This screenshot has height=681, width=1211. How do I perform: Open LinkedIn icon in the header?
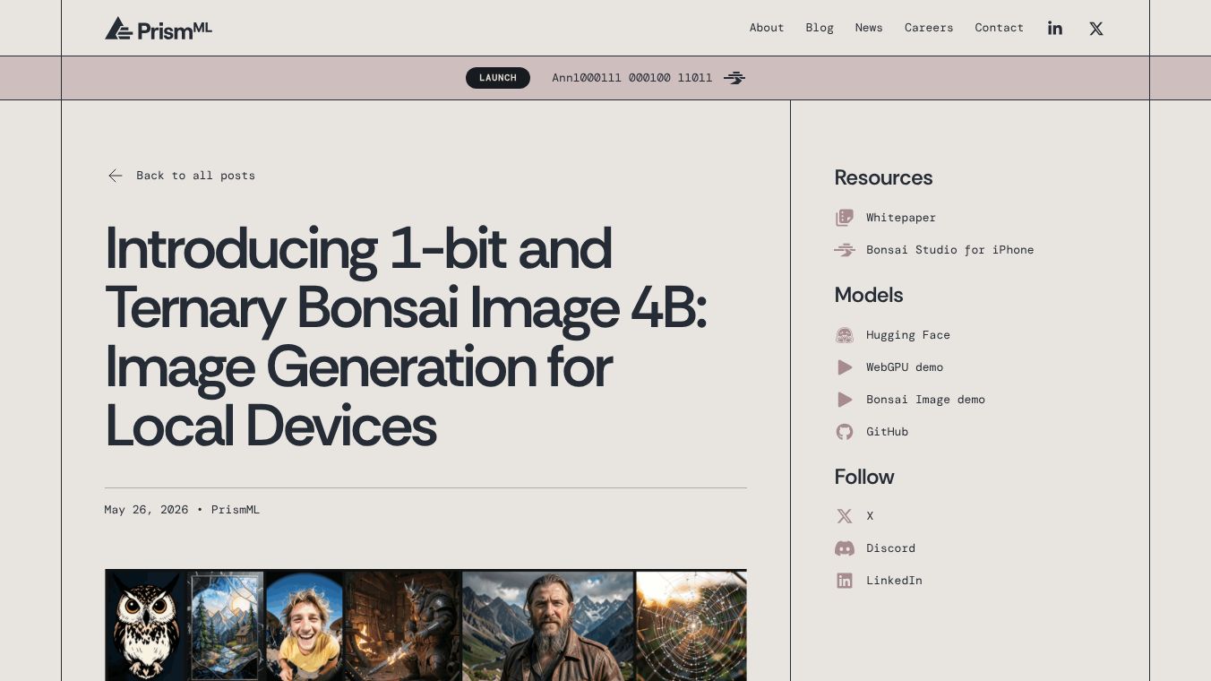[x=1055, y=28]
